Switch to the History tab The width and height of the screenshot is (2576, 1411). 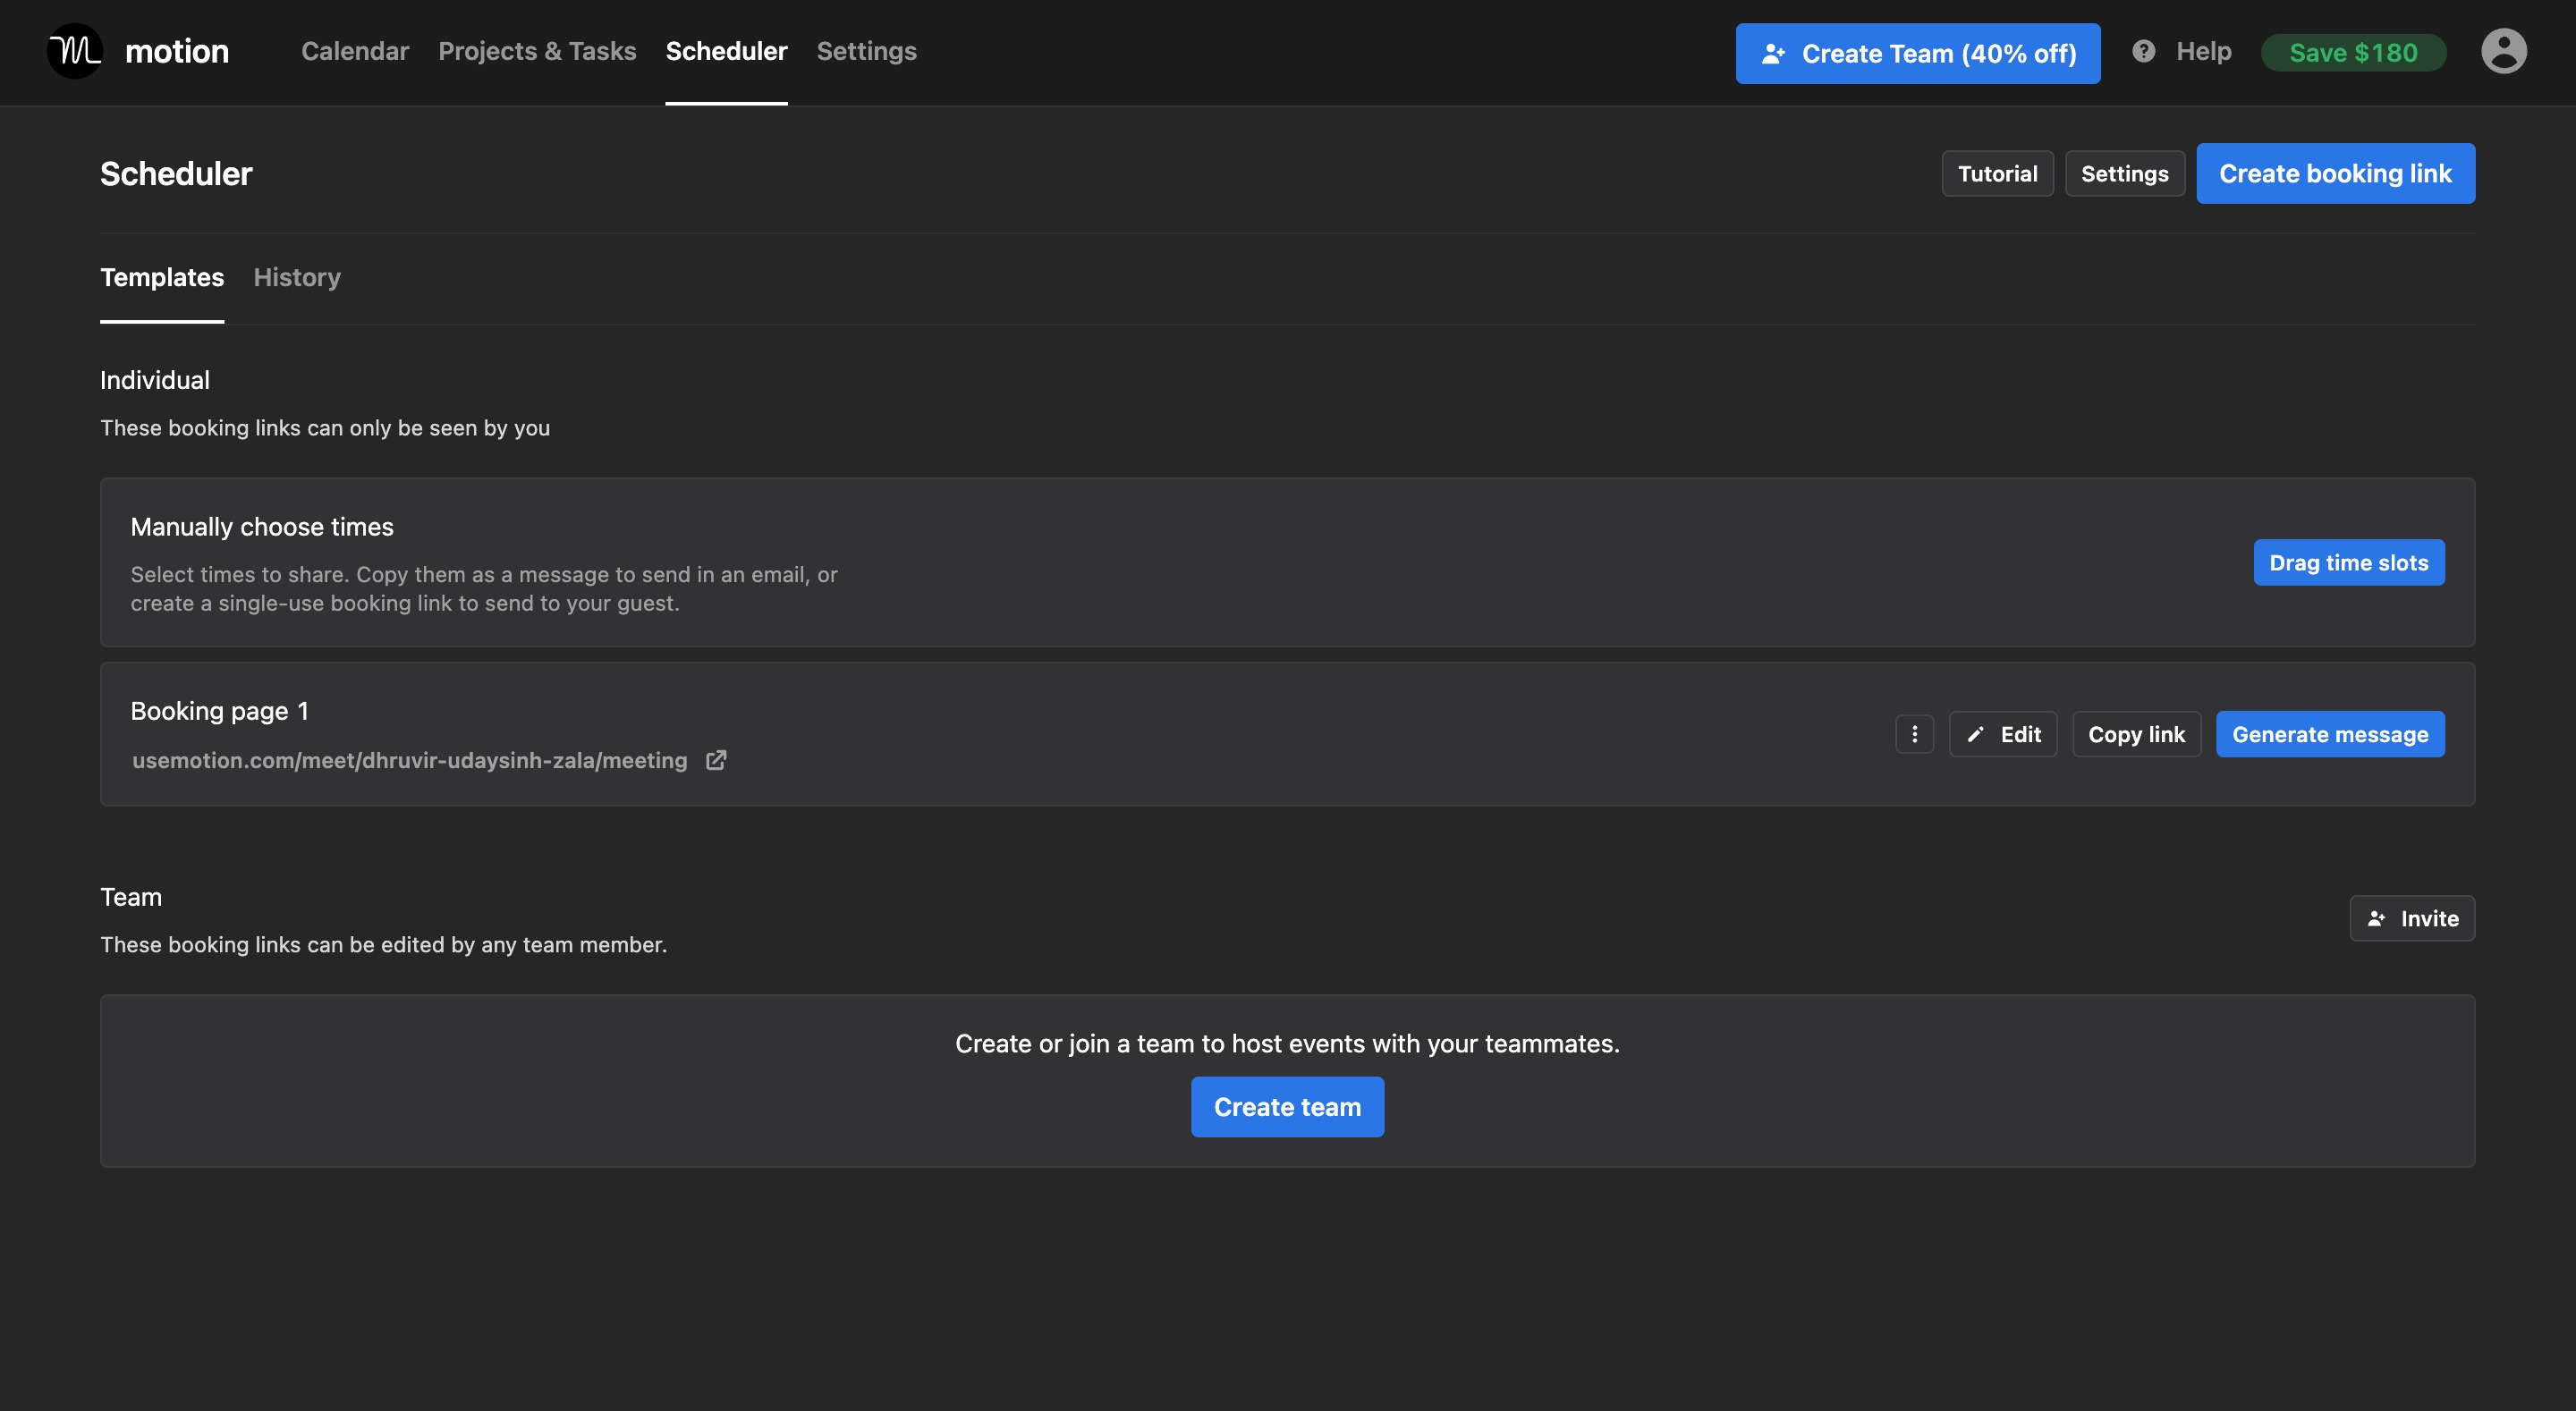[x=297, y=277]
